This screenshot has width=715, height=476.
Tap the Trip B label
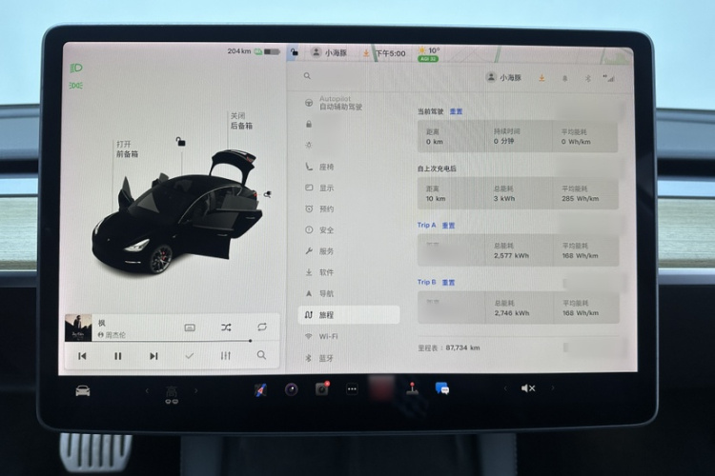pos(427,282)
